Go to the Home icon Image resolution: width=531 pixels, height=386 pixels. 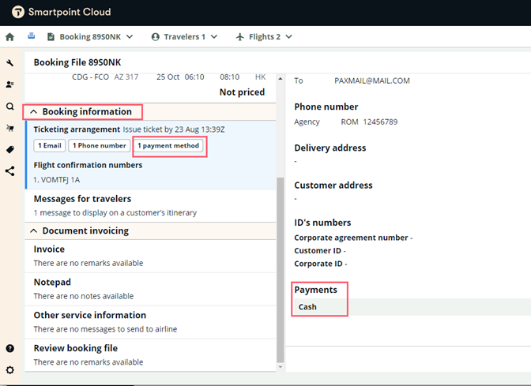coord(9,36)
